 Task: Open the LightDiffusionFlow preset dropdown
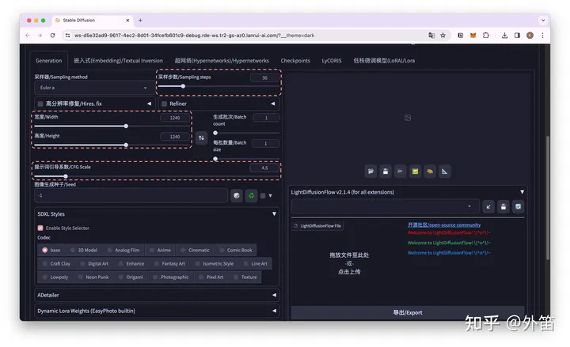click(386, 206)
